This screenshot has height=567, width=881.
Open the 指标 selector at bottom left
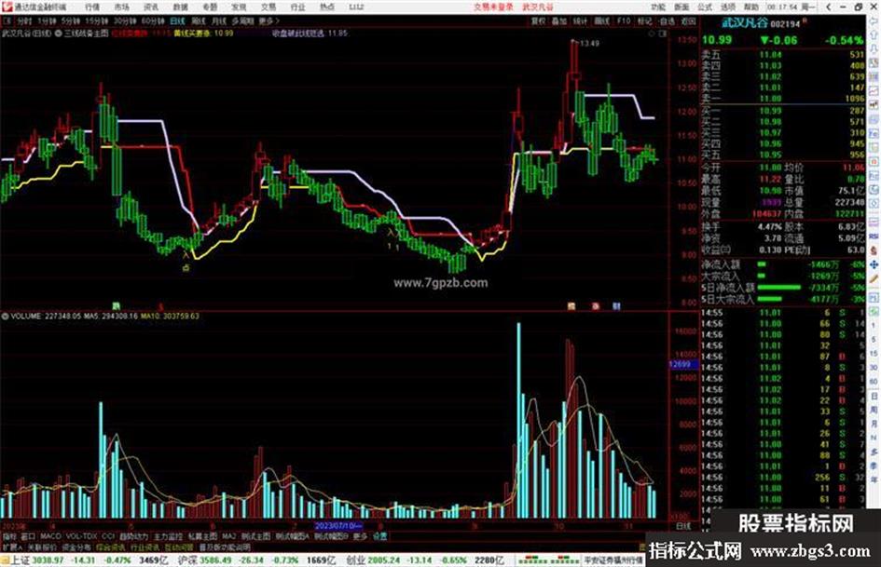(9, 536)
